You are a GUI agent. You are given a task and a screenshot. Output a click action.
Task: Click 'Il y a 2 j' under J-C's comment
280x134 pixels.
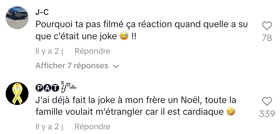[x=49, y=51]
